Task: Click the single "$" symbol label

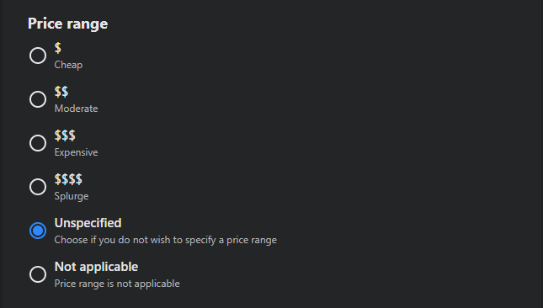Action: (58, 48)
